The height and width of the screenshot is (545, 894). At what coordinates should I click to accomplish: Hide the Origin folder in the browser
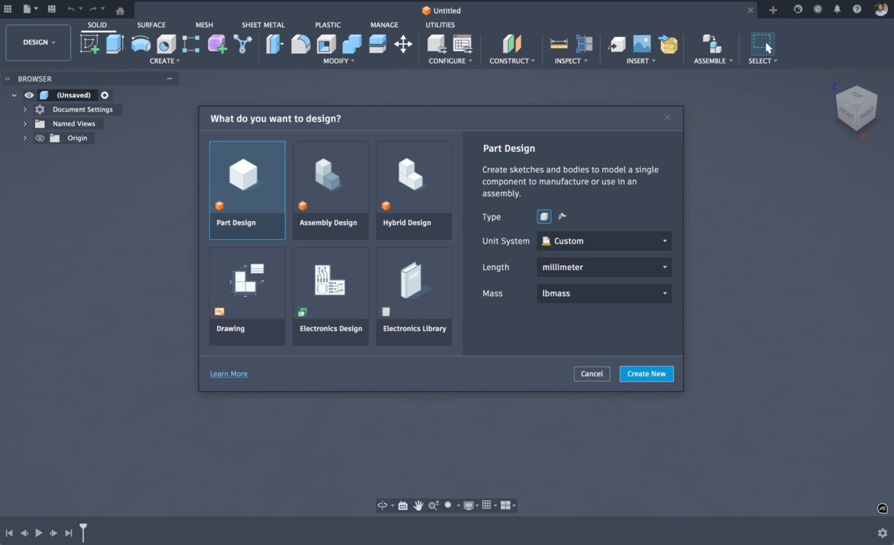40,138
